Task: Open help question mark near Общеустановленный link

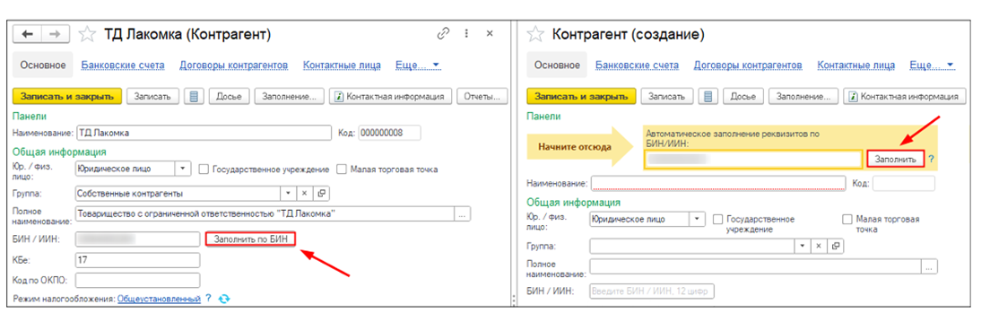Action: 208,299
